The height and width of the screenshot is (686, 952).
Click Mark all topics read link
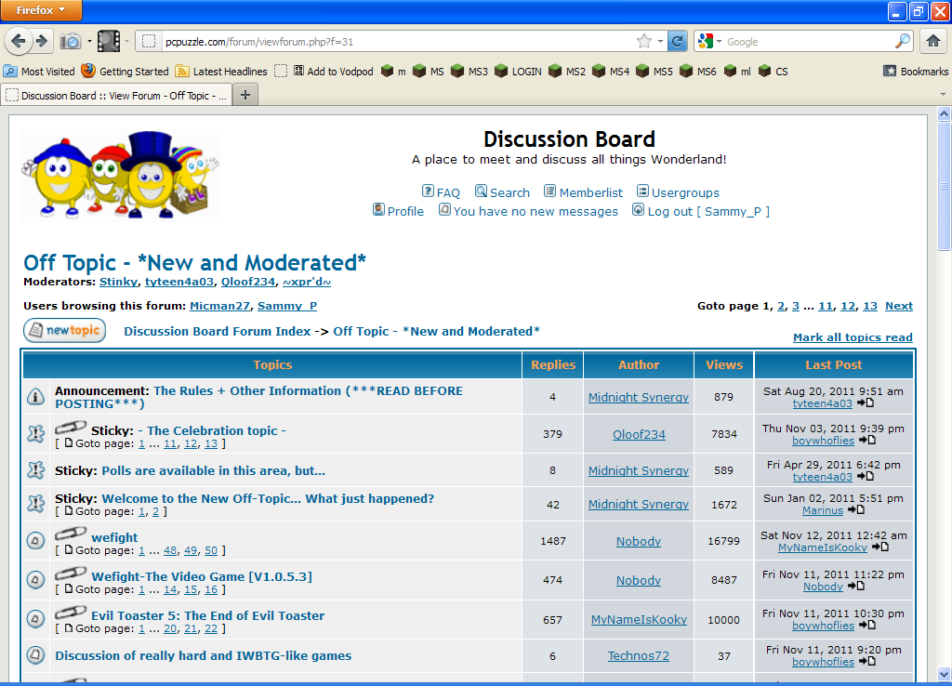(x=853, y=337)
